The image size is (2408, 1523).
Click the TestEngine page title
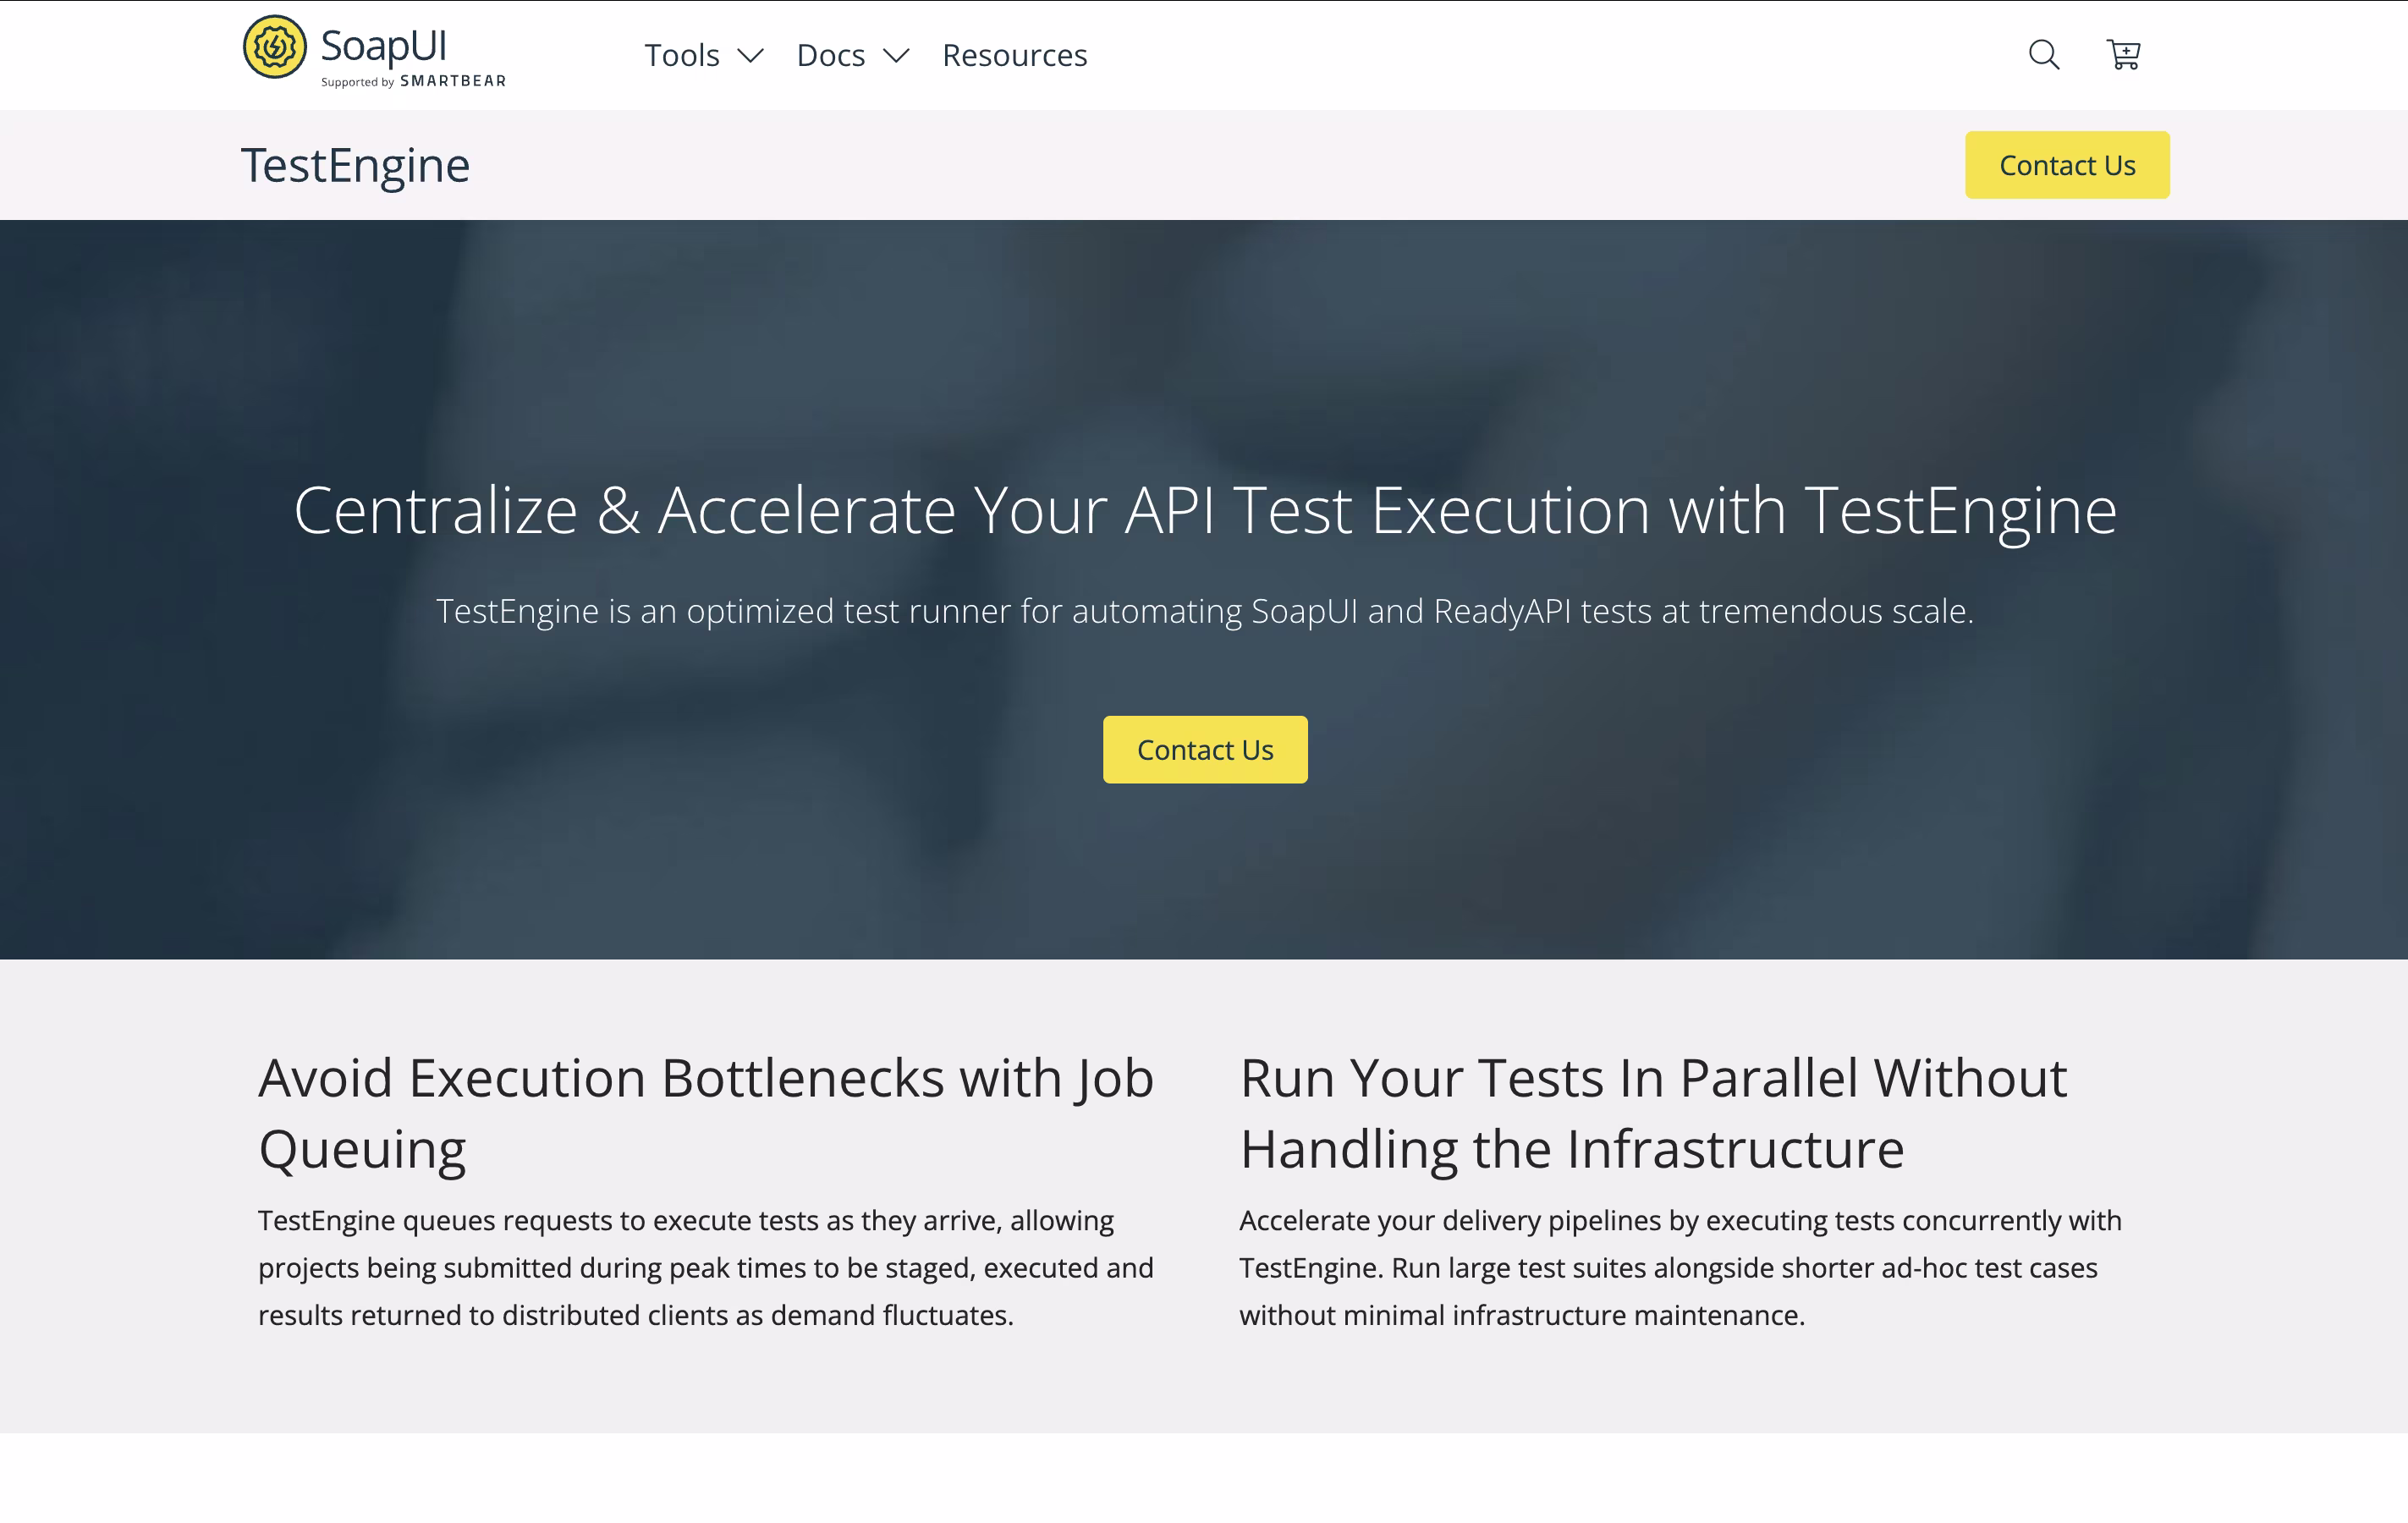click(x=355, y=165)
